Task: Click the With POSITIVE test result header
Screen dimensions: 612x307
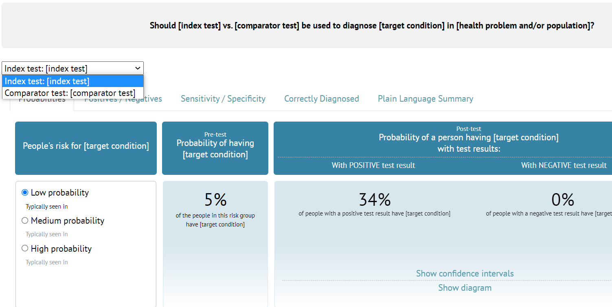Action: [373, 165]
